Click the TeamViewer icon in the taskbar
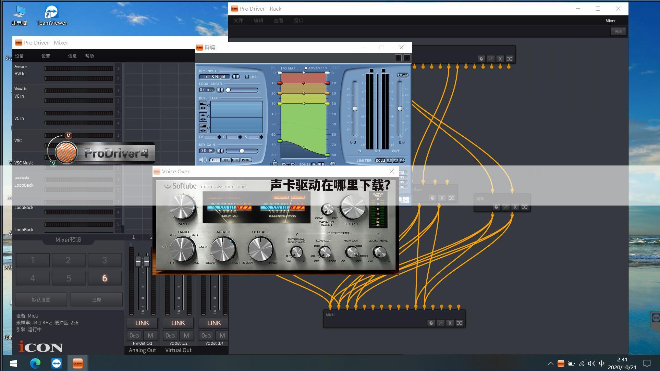660x371 pixels. pos(57,363)
